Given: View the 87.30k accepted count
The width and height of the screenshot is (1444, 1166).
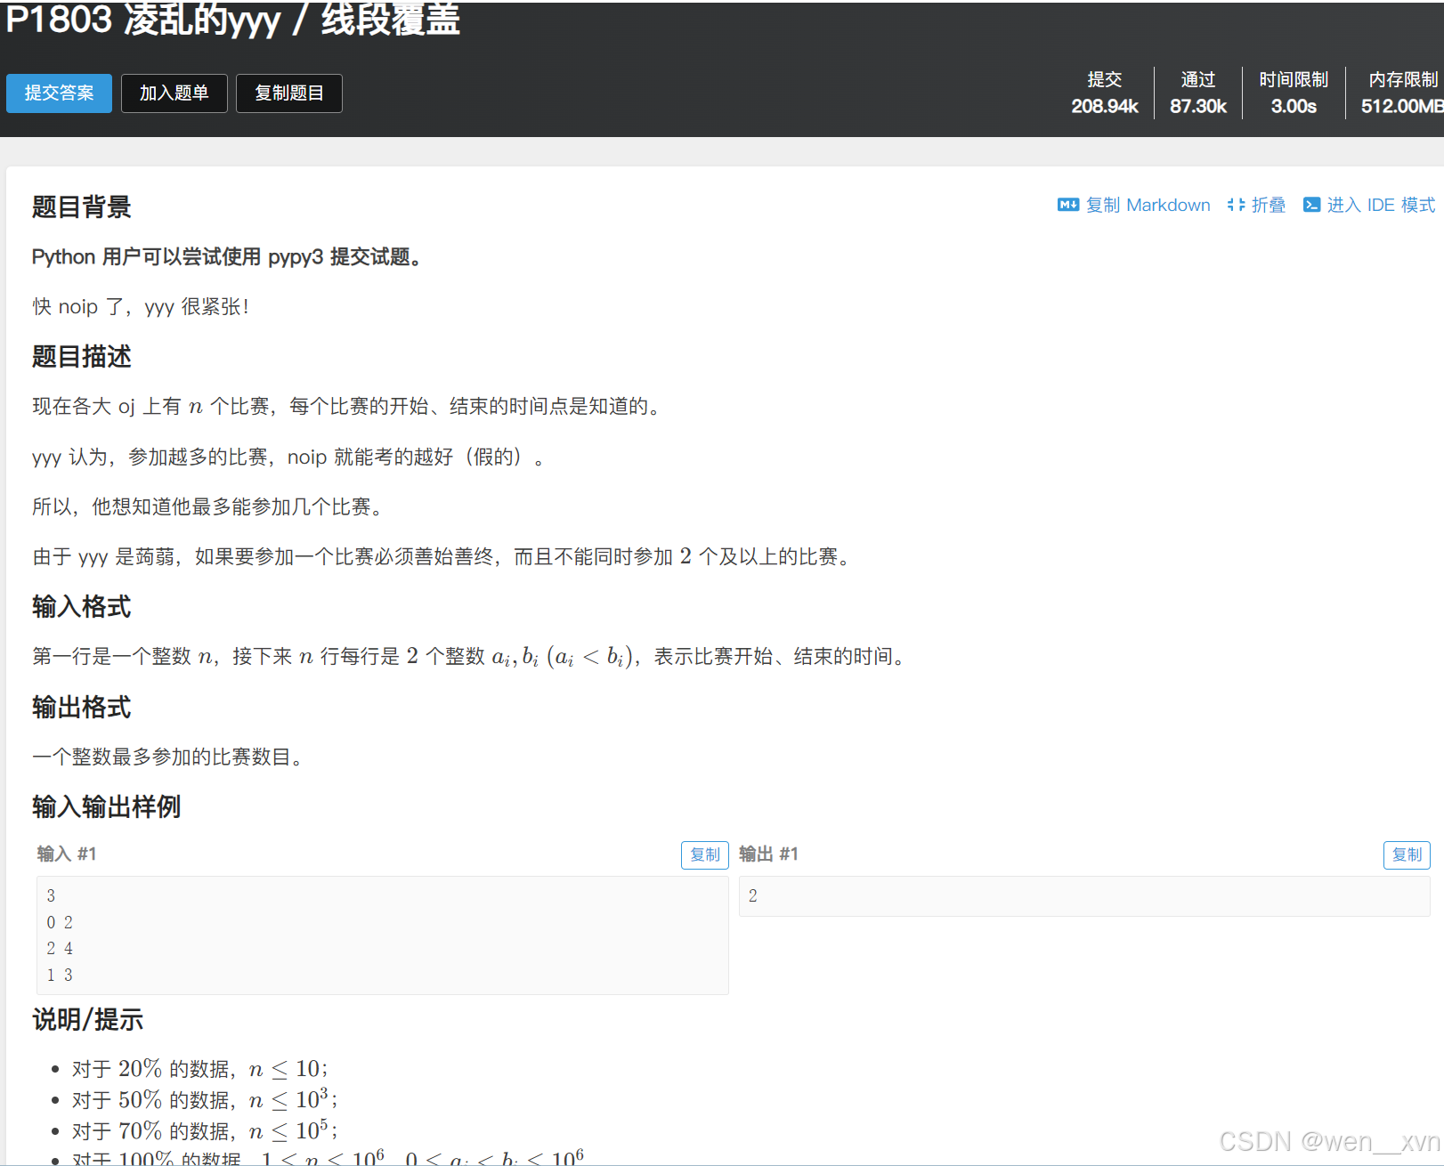Looking at the screenshot, I should click(1197, 93).
